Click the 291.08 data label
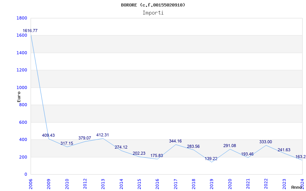This screenshot has width=306, height=191. [x=230, y=146]
